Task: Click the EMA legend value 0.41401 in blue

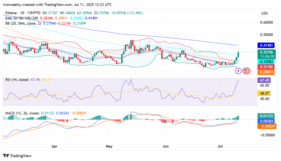Action: pyautogui.click(x=91, y=18)
